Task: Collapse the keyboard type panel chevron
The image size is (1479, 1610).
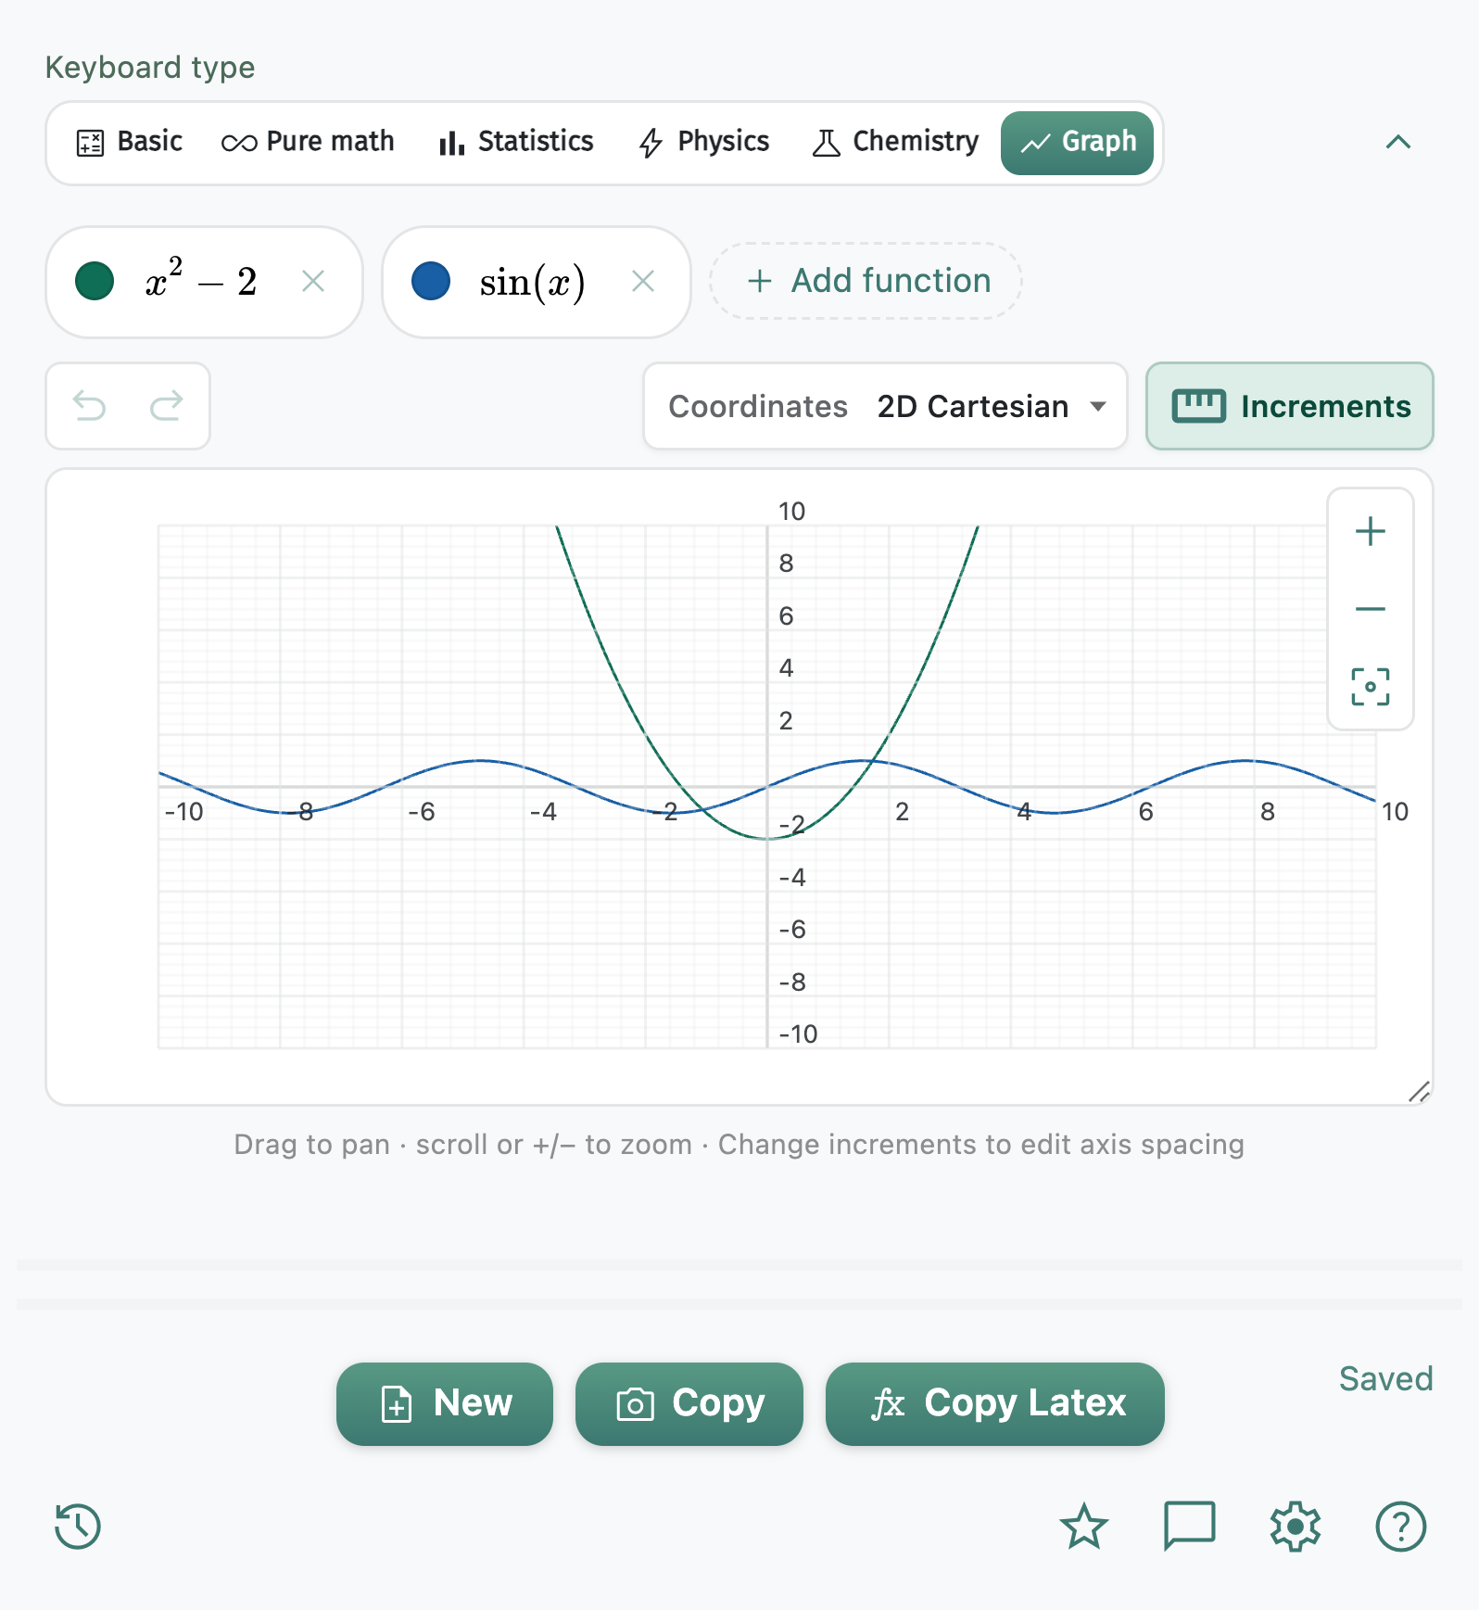Action: tap(1397, 142)
